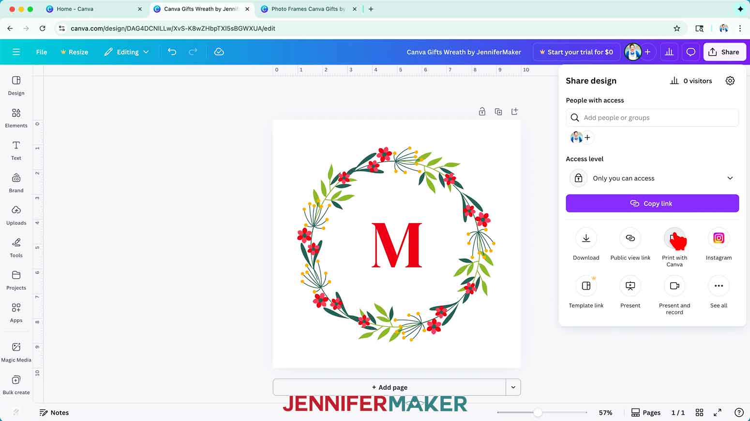Click the Copy link button
Image resolution: width=750 pixels, height=421 pixels.
tap(652, 203)
